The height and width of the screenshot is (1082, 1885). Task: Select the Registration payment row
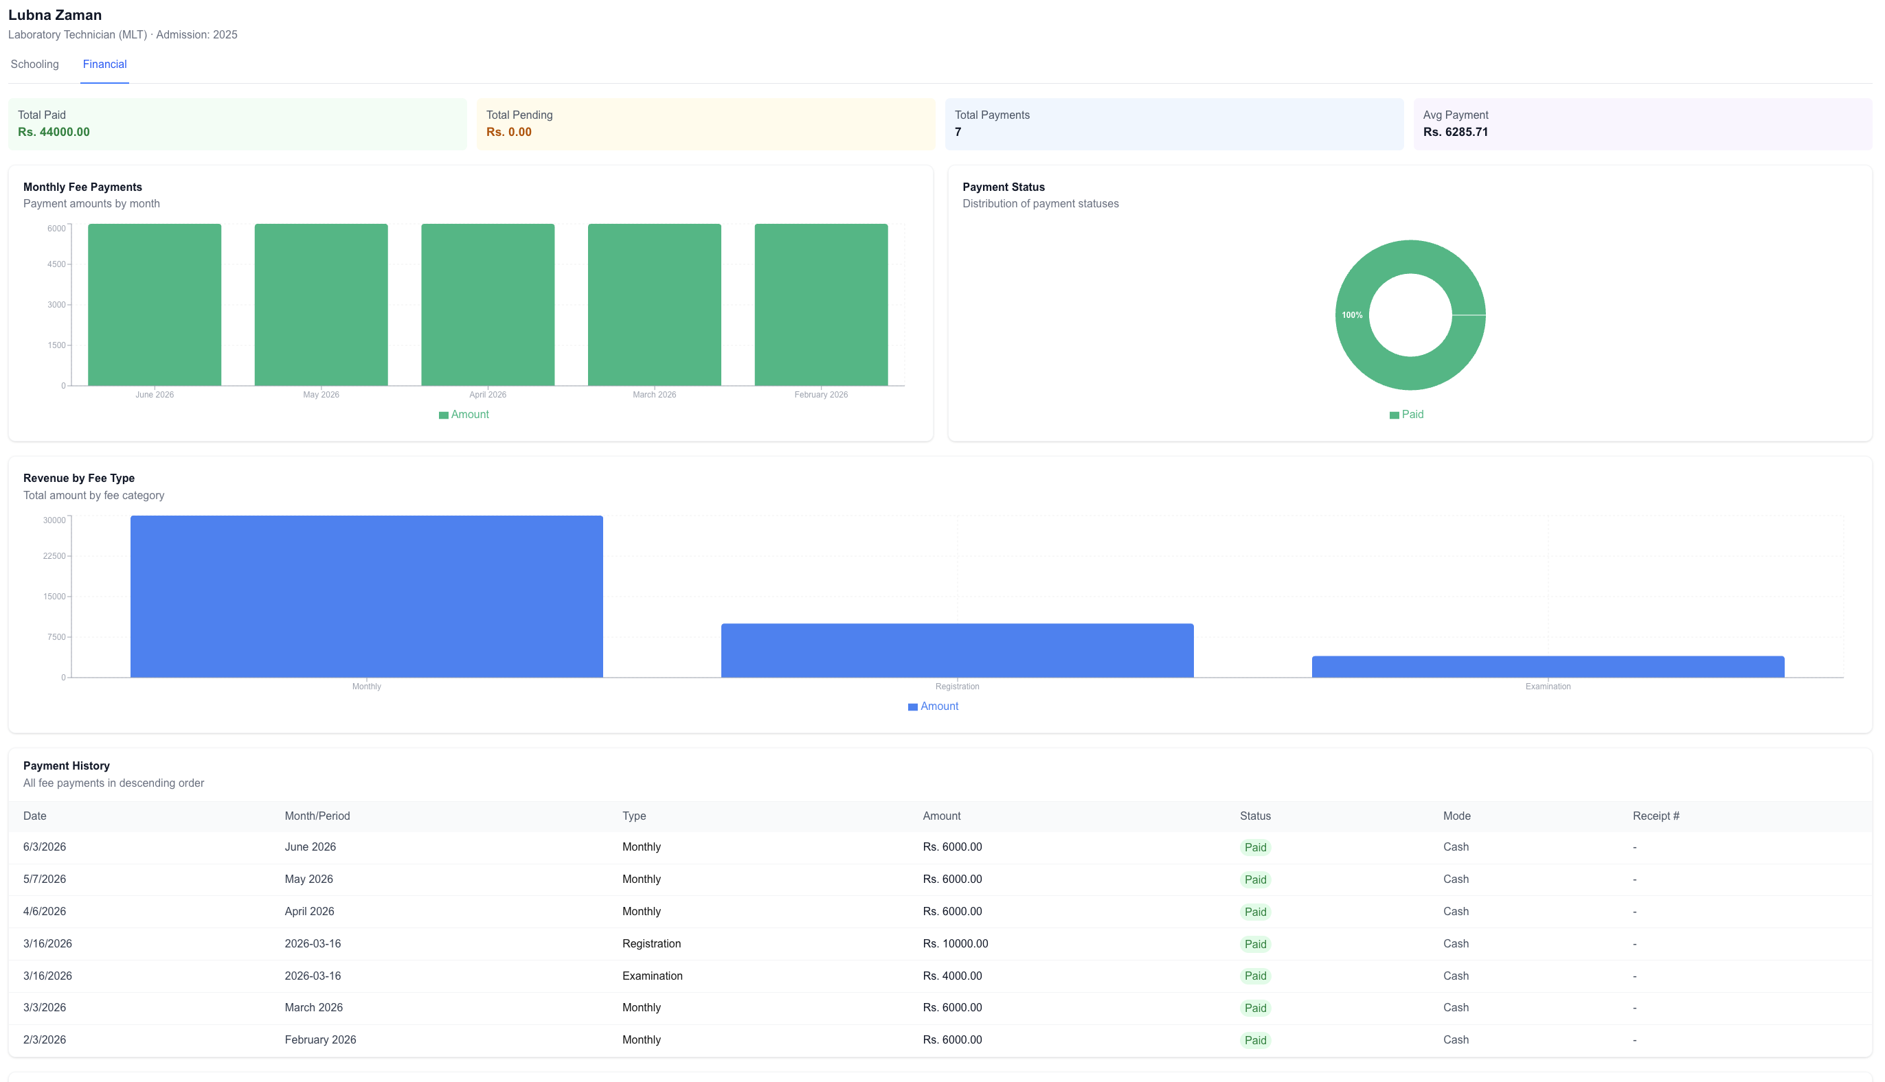940,944
